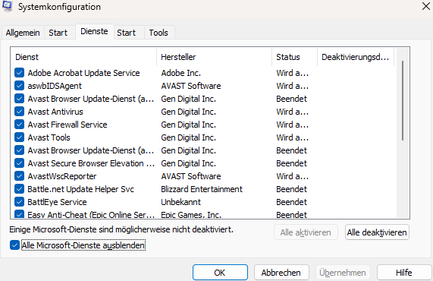Select the Avast Tools service name
433x281 pixels.
coord(49,137)
